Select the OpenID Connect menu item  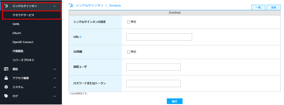[23, 42]
